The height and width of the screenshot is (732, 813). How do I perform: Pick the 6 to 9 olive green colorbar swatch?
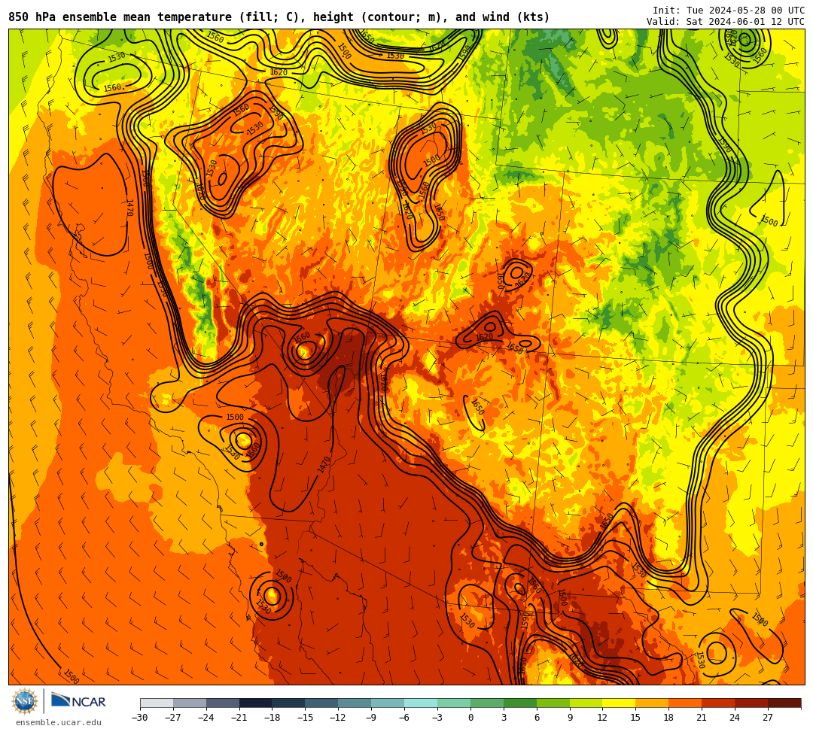tap(553, 703)
